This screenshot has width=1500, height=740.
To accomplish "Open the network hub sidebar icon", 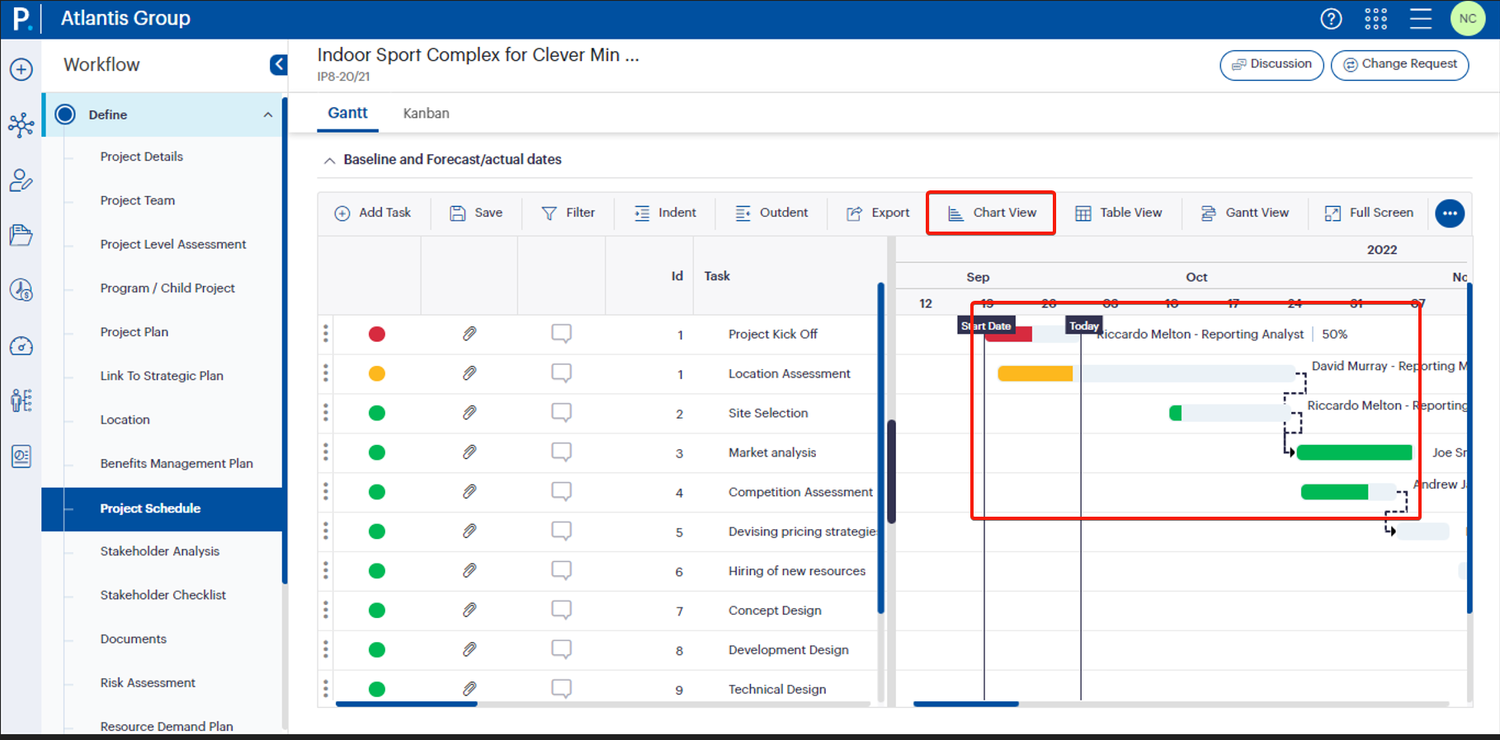I will (21, 124).
